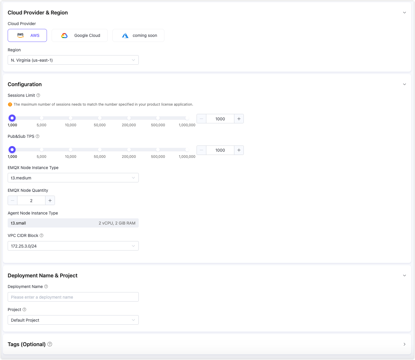Click the Tags (Optional) help icon

tap(50, 344)
